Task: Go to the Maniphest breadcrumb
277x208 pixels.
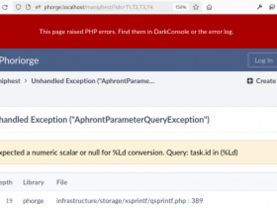Action: (x=10, y=81)
